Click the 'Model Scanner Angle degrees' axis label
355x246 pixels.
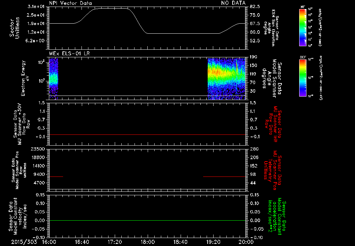click(272, 79)
